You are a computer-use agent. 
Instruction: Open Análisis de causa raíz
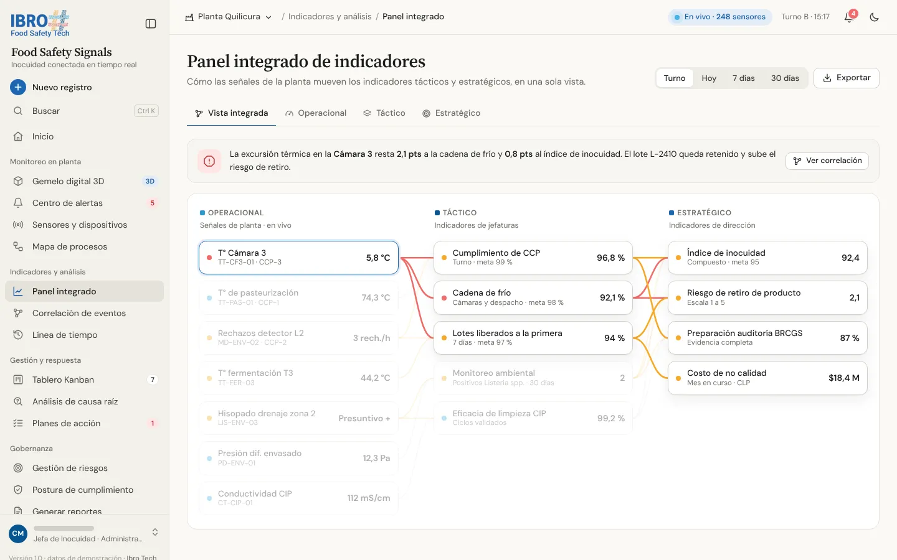84,401
